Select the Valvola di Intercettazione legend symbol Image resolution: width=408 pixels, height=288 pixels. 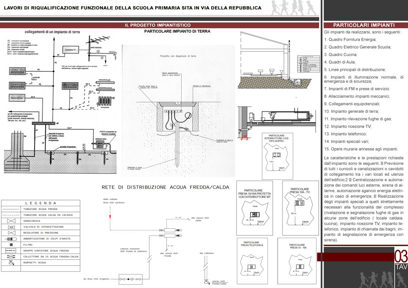coord(11,227)
